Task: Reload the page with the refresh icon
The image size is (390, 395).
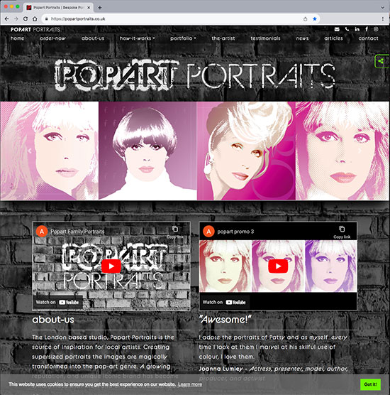Action: click(x=26, y=19)
